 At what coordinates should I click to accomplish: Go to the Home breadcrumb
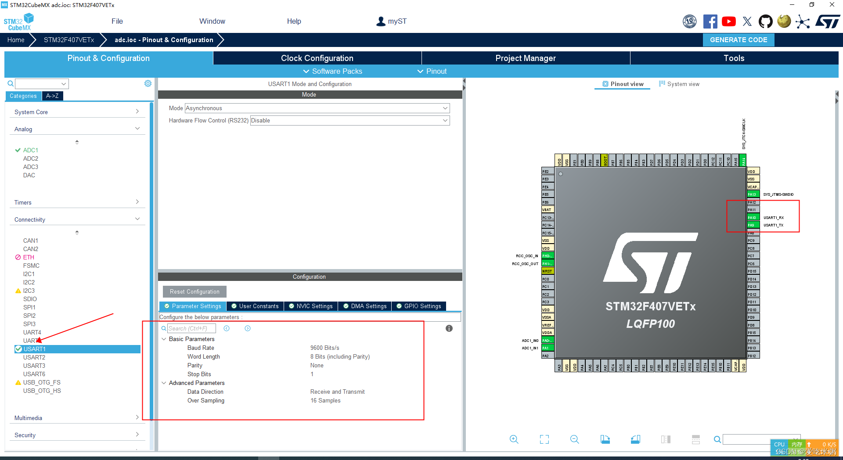pyautogui.click(x=16, y=40)
